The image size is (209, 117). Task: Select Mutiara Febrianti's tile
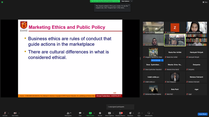point(197,77)
